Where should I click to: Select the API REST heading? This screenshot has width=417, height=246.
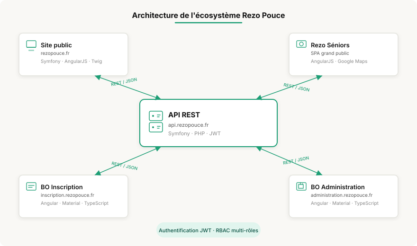point(184,115)
